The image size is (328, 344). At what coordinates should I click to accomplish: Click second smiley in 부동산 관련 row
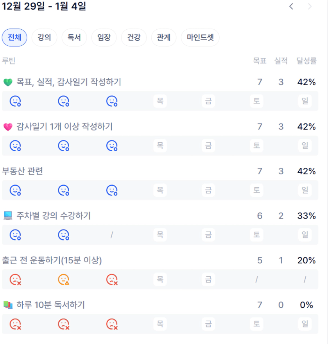pos(64,190)
